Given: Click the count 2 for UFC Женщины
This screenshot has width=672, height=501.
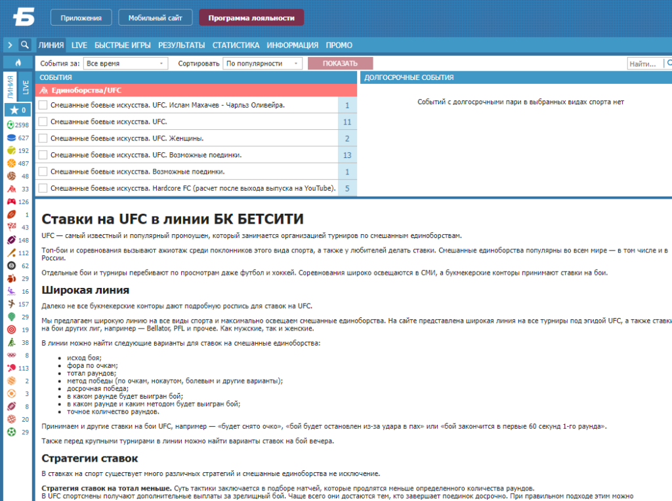Looking at the screenshot, I should tap(347, 139).
